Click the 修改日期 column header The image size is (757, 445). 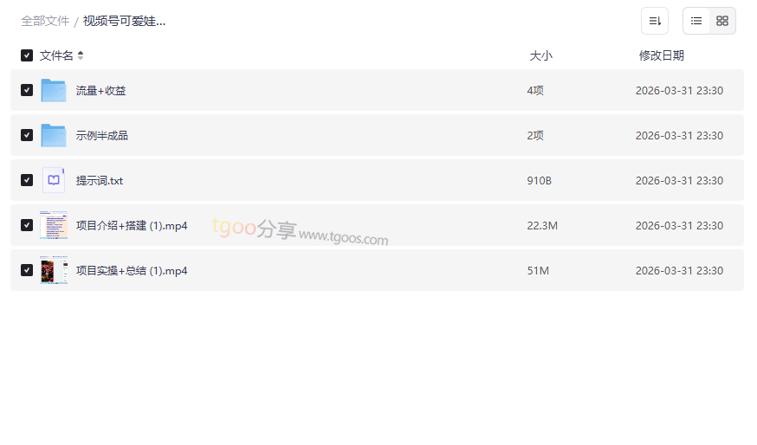coord(661,55)
